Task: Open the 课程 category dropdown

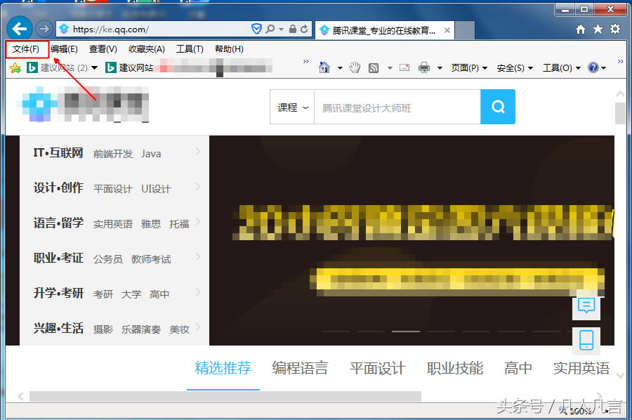Action: pos(291,107)
